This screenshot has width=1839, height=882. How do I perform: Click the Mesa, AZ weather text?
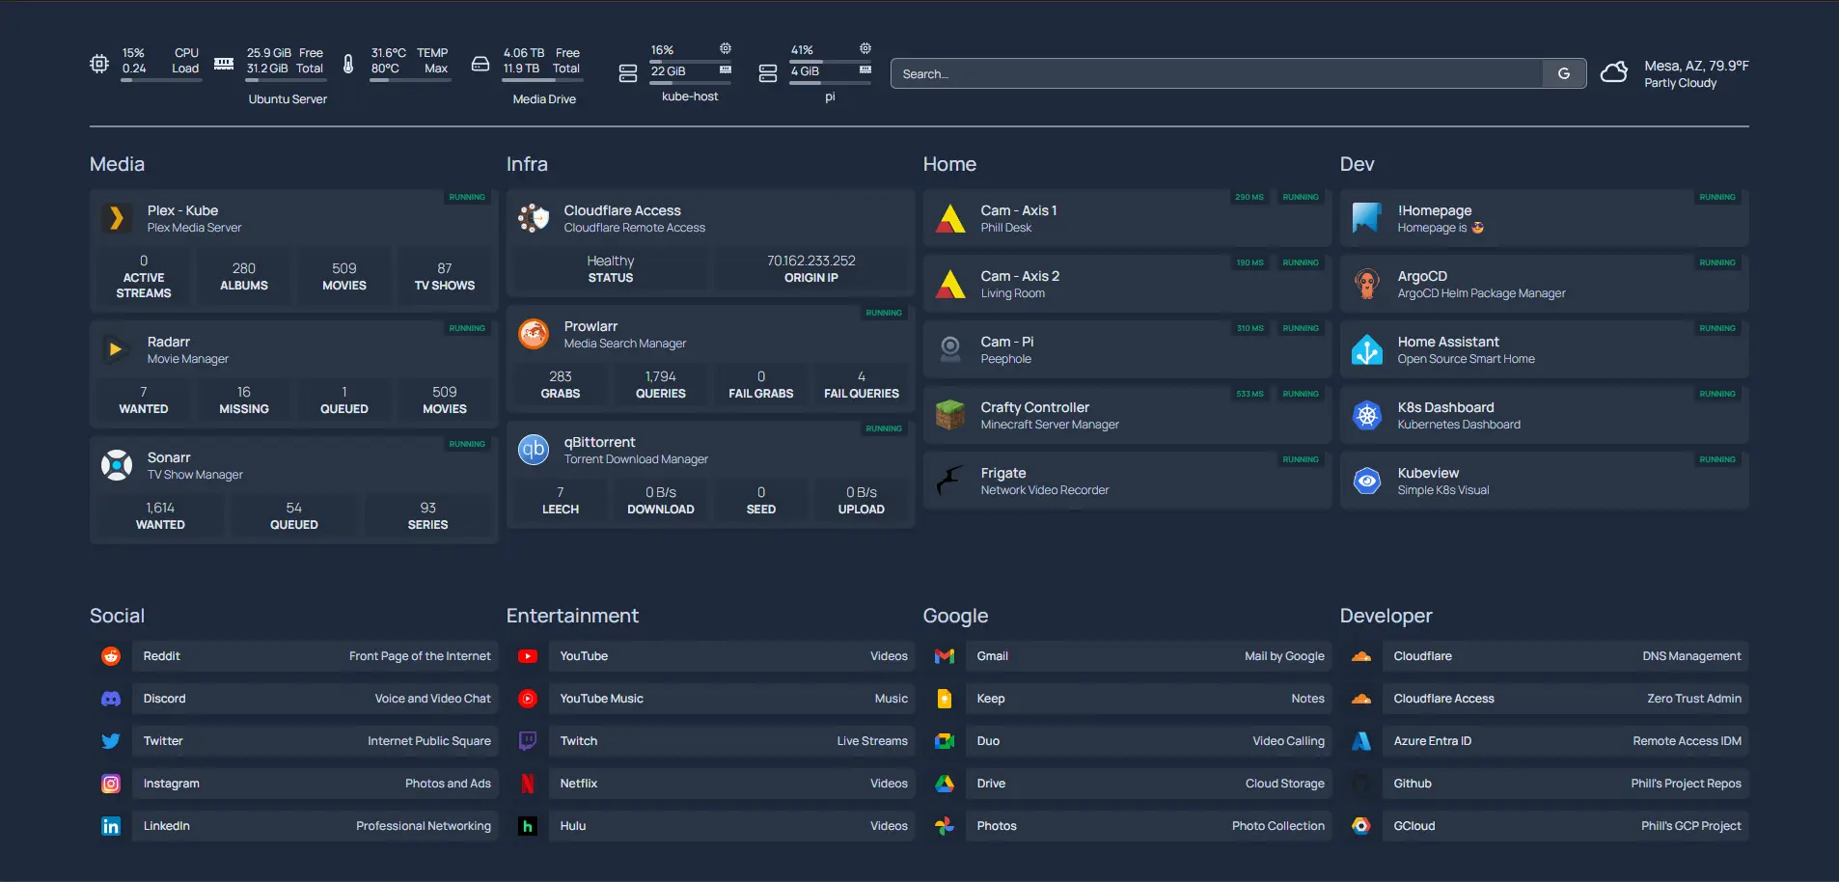(x=1696, y=66)
